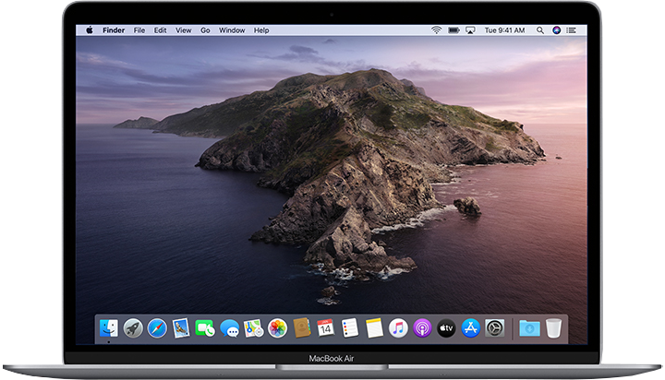The height and width of the screenshot is (380, 665).
Task: Open Finder from the dock
Action: click(109, 328)
